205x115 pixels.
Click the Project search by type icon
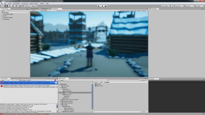pyautogui.click(x=142, y=80)
